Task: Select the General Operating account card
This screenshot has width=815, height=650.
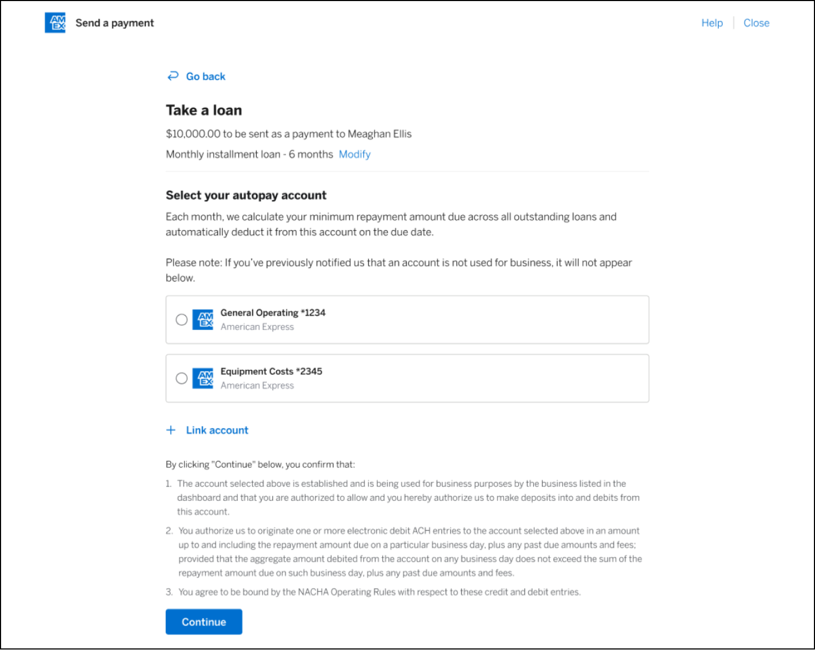Action: pos(407,319)
